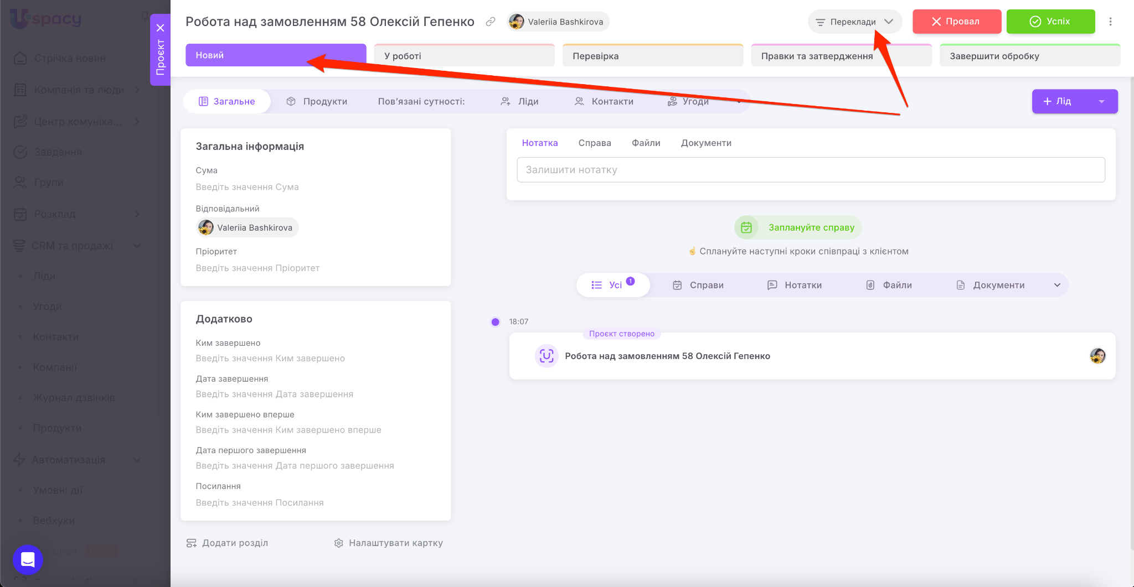The image size is (1134, 587).
Task: Expand the activity filter chevron after Документи
Action: (x=1057, y=285)
